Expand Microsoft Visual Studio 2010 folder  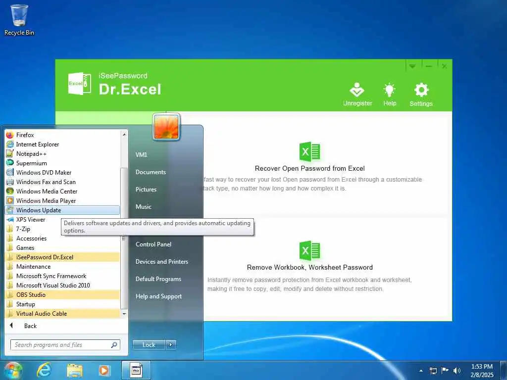(62, 285)
